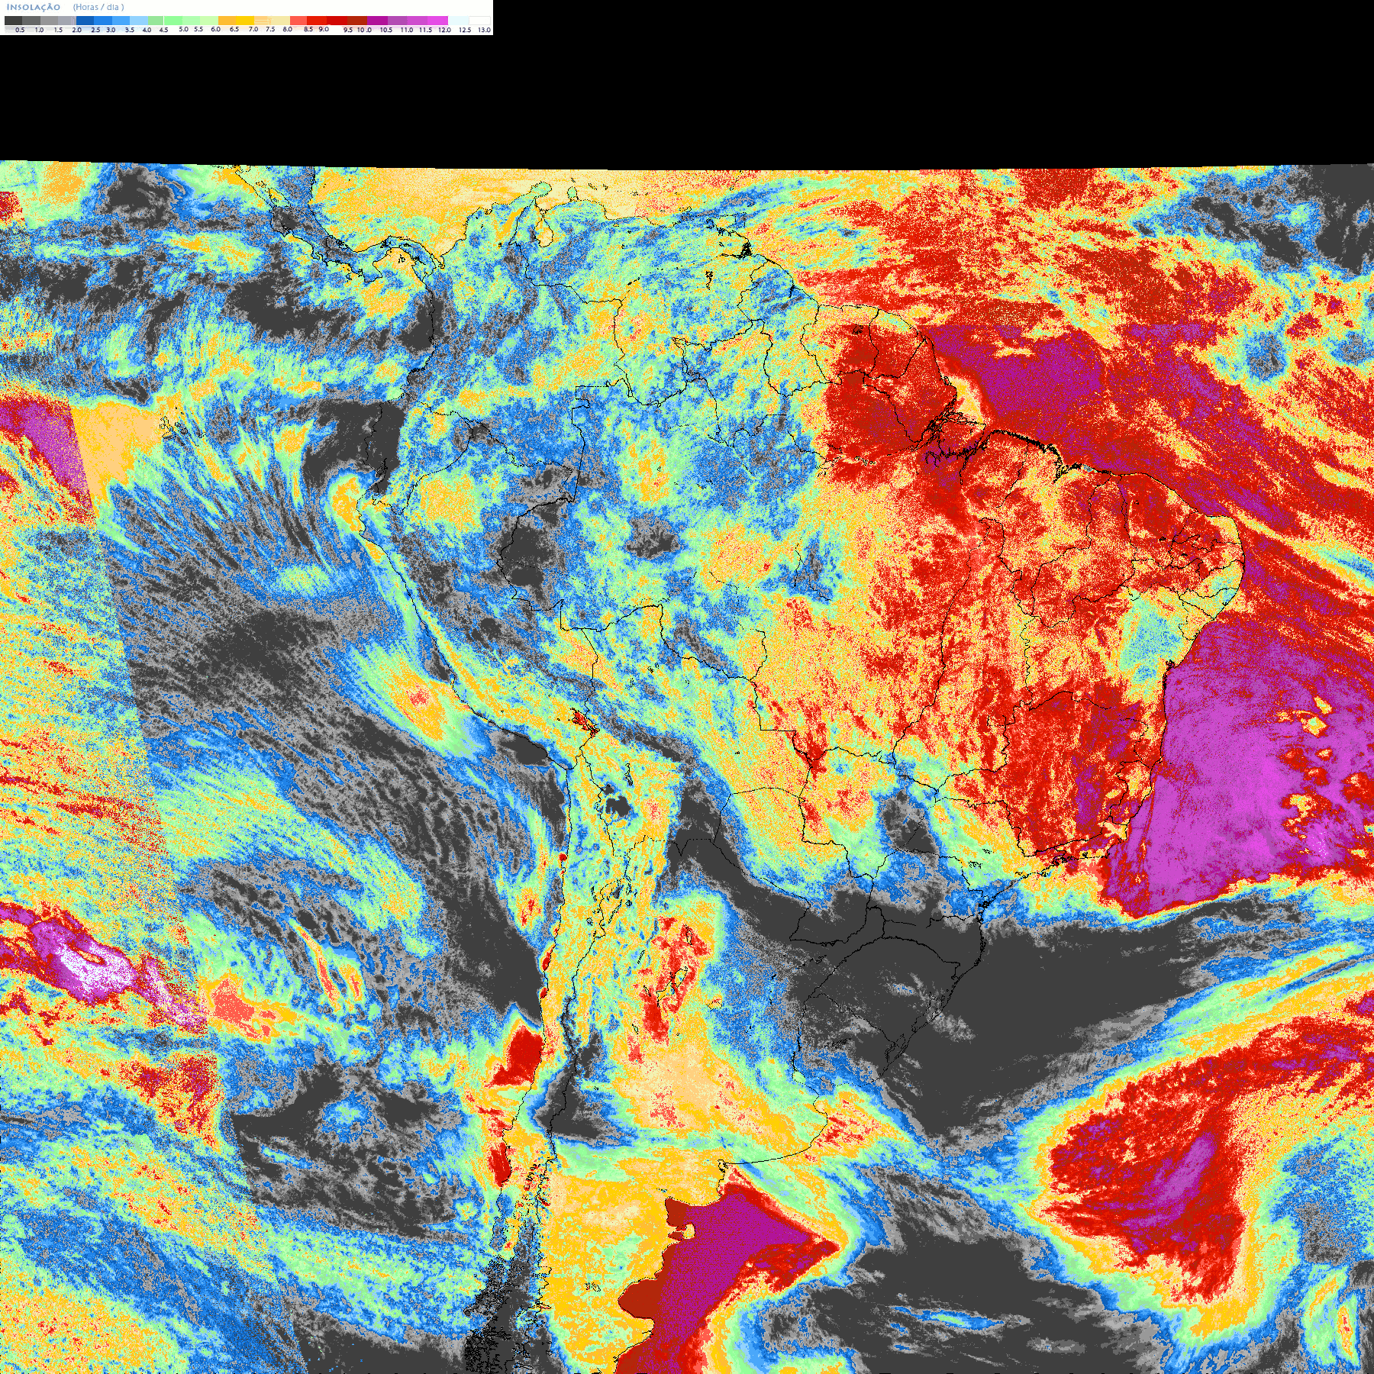Click the '9.0' legend value
This screenshot has width=1374, height=1374.
click(324, 29)
